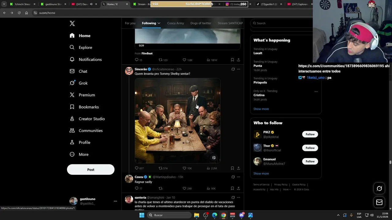Reload the page in Chrome toolbar
Image resolution: width=392 pixels, height=220 pixels.
coord(19,13)
